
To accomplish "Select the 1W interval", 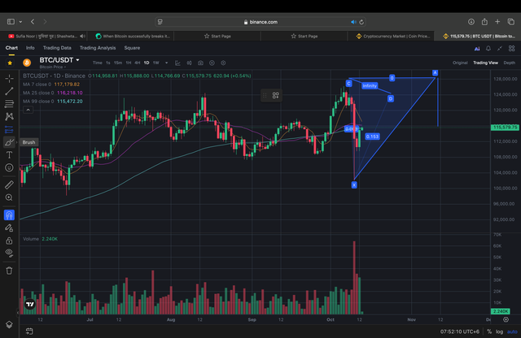I will [x=155, y=63].
